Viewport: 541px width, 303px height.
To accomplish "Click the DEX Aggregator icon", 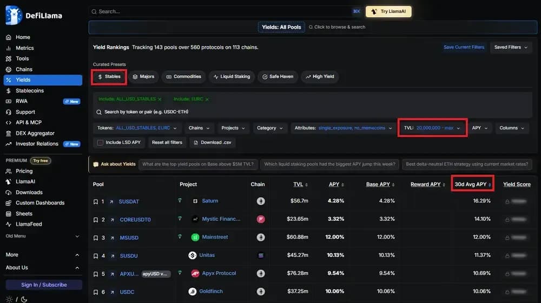I will pyautogui.click(x=9, y=133).
